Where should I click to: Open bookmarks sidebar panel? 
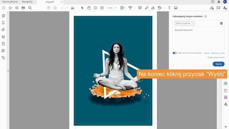[3, 23]
